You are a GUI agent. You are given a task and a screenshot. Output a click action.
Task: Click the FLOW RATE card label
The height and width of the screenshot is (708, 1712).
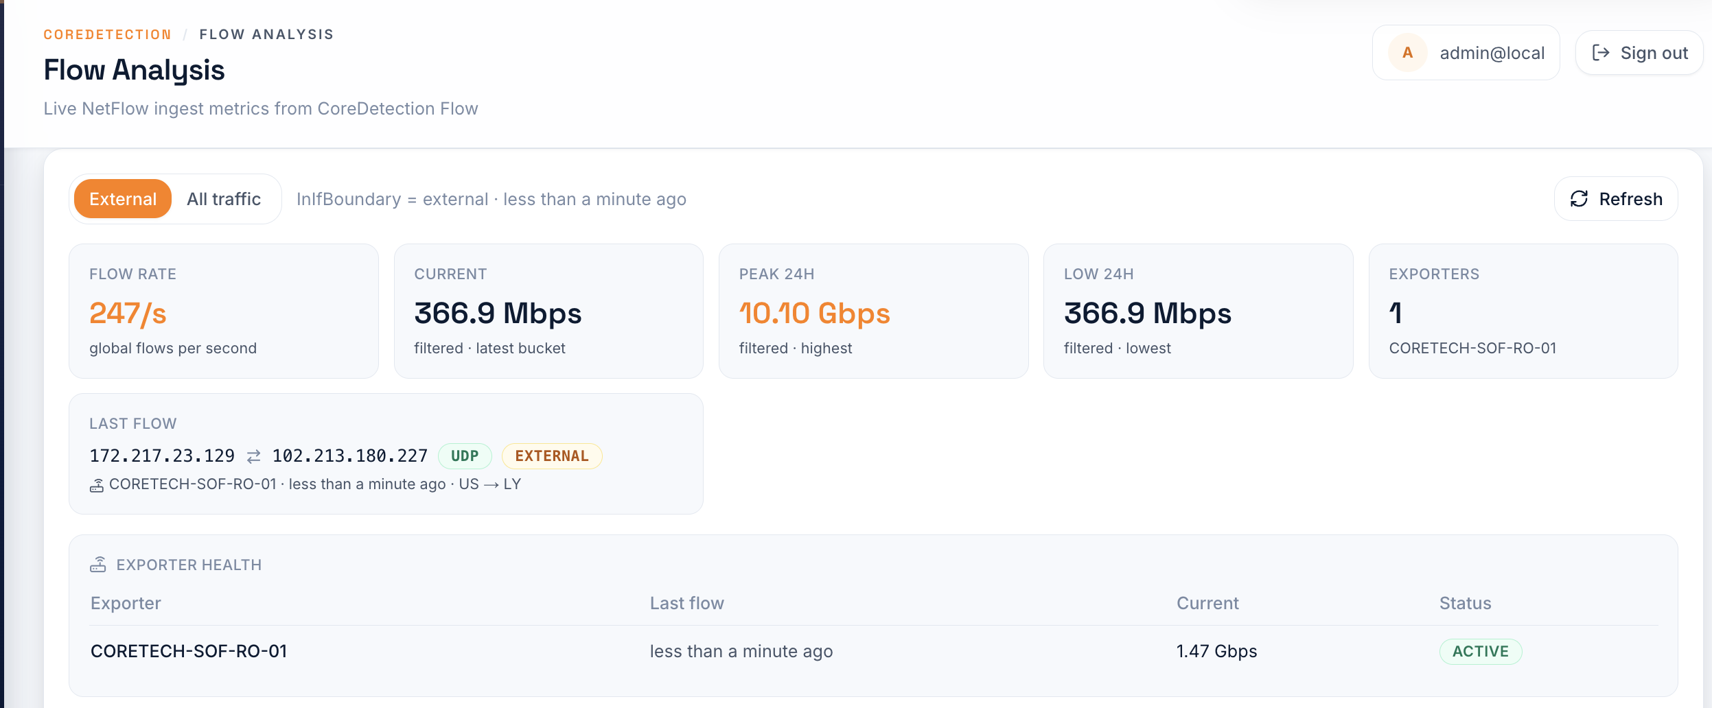click(x=133, y=274)
